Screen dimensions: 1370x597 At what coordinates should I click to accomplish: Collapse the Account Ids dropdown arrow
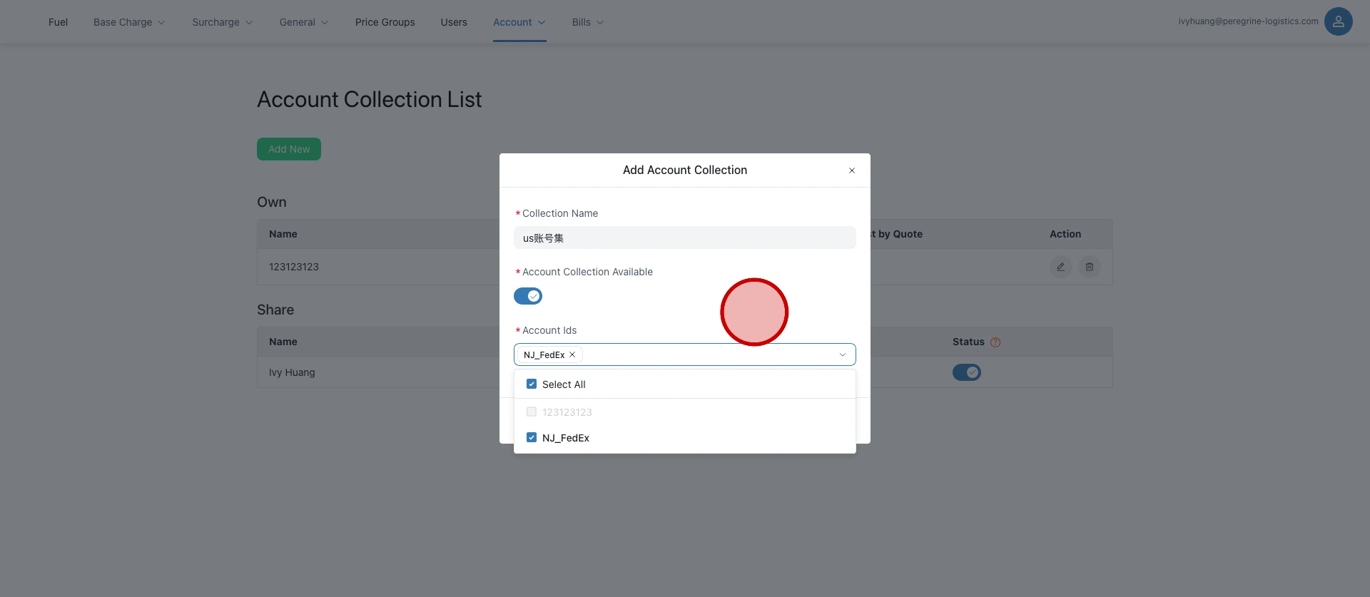(x=842, y=354)
